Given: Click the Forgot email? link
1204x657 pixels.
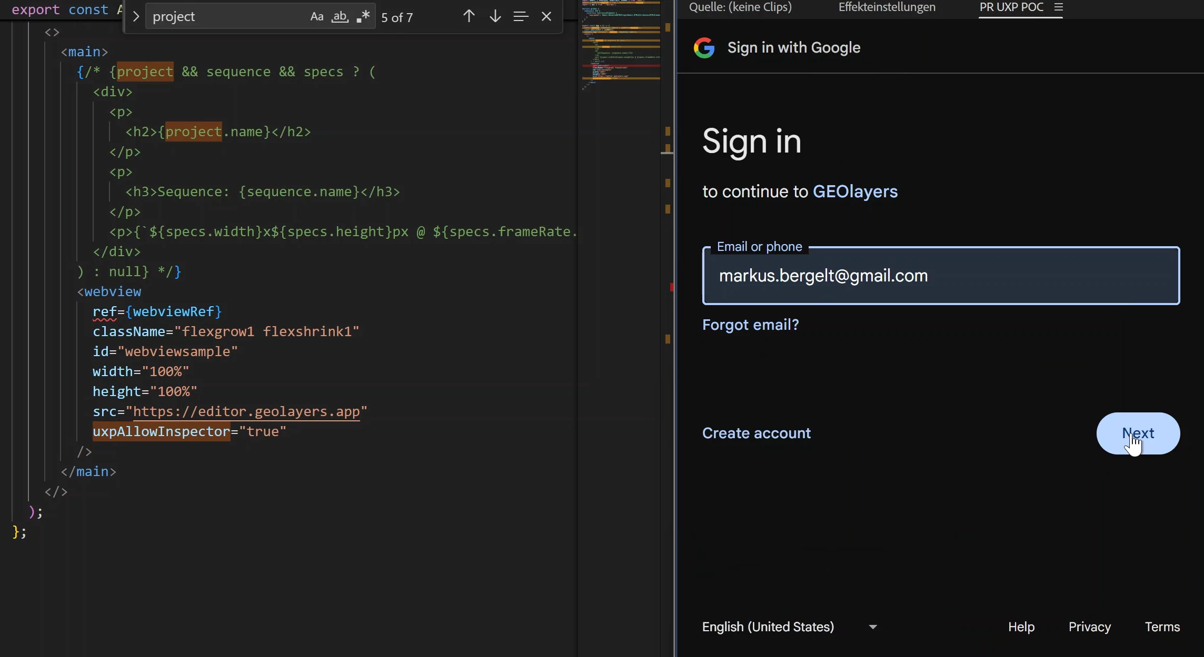Looking at the screenshot, I should point(750,325).
